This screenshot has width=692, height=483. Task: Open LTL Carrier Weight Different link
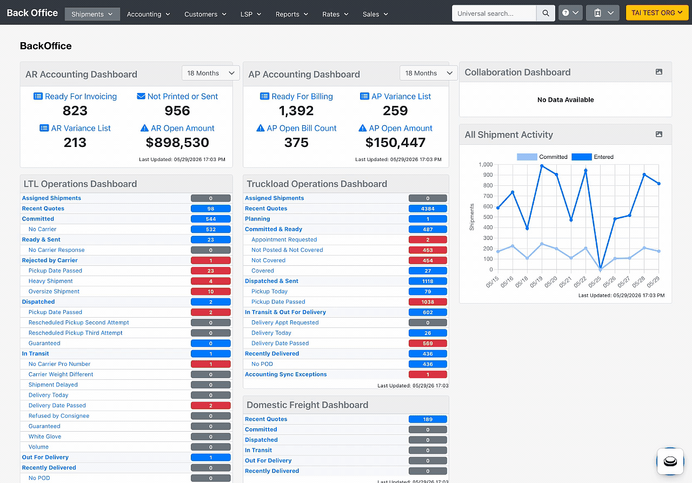point(61,374)
